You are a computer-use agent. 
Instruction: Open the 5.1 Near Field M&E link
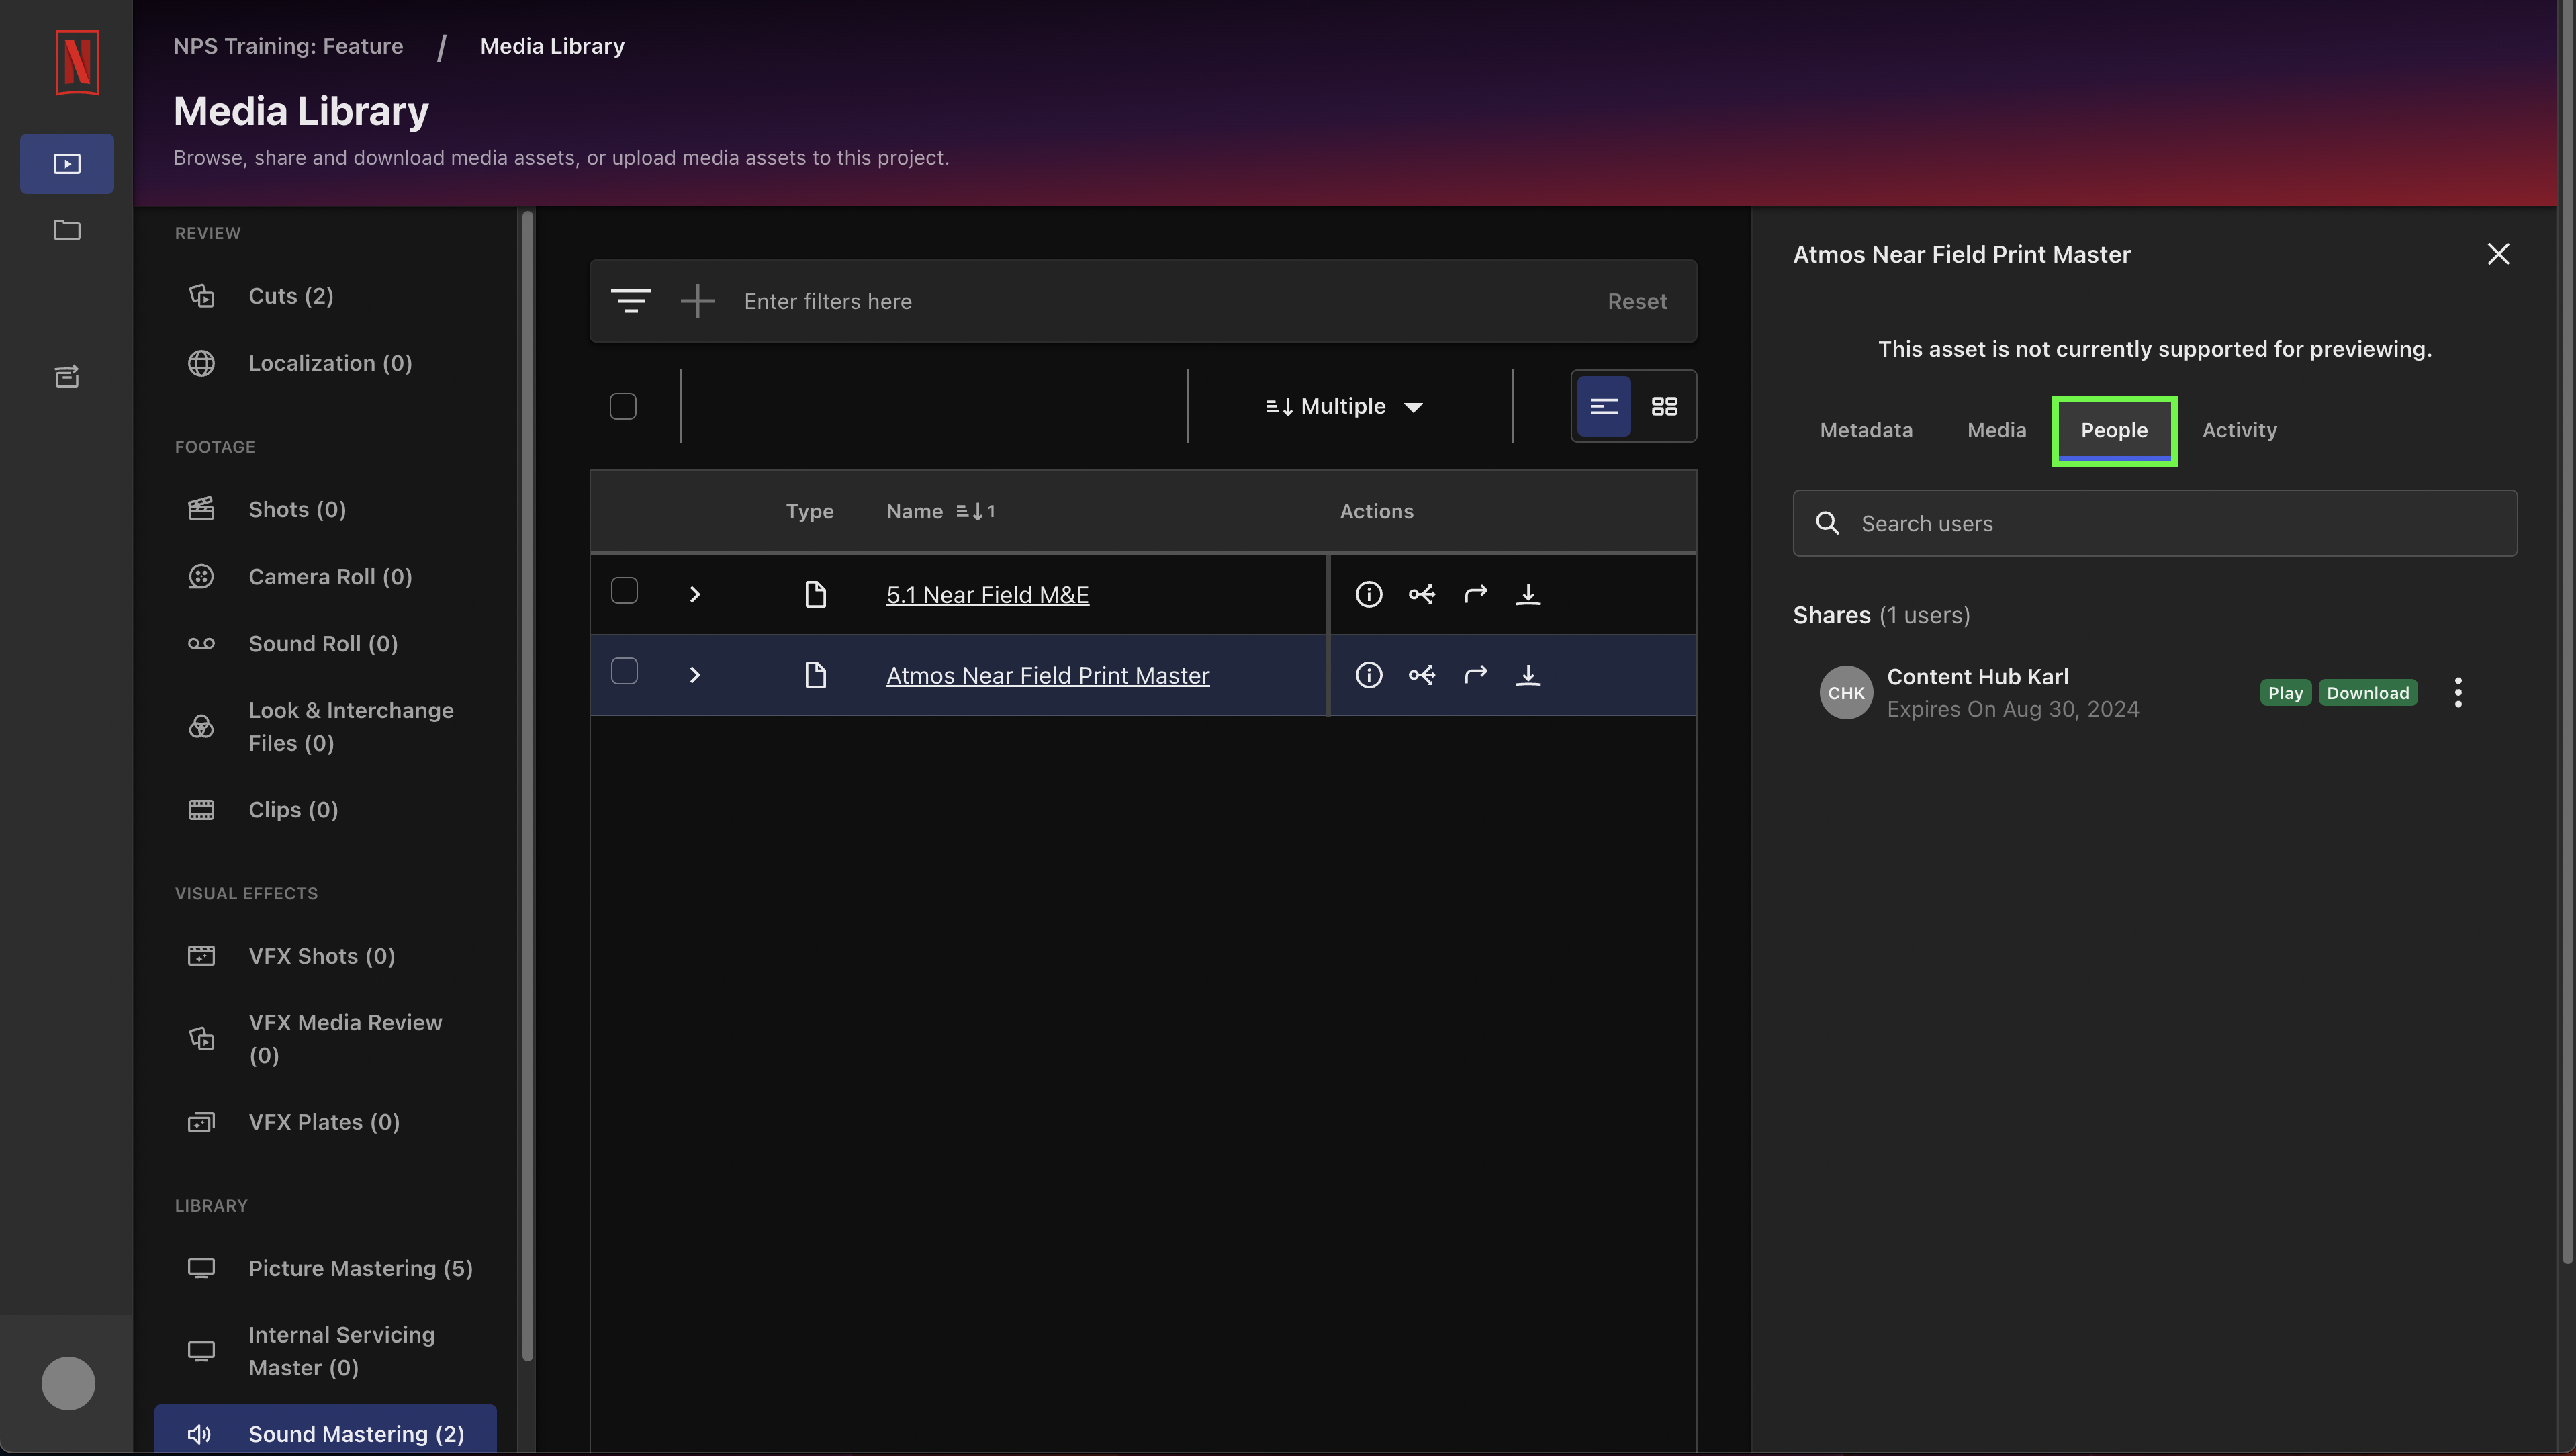point(987,594)
